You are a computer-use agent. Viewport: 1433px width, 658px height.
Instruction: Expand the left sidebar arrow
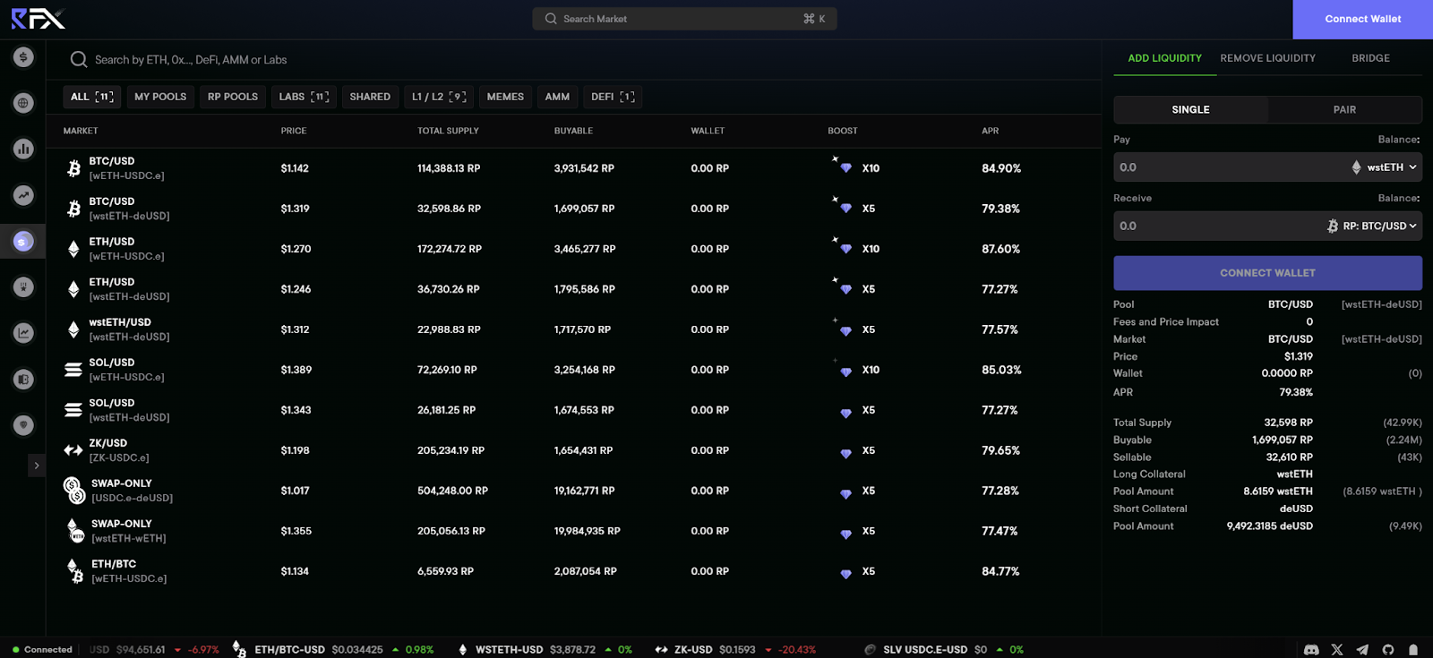click(x=36, y=466)
